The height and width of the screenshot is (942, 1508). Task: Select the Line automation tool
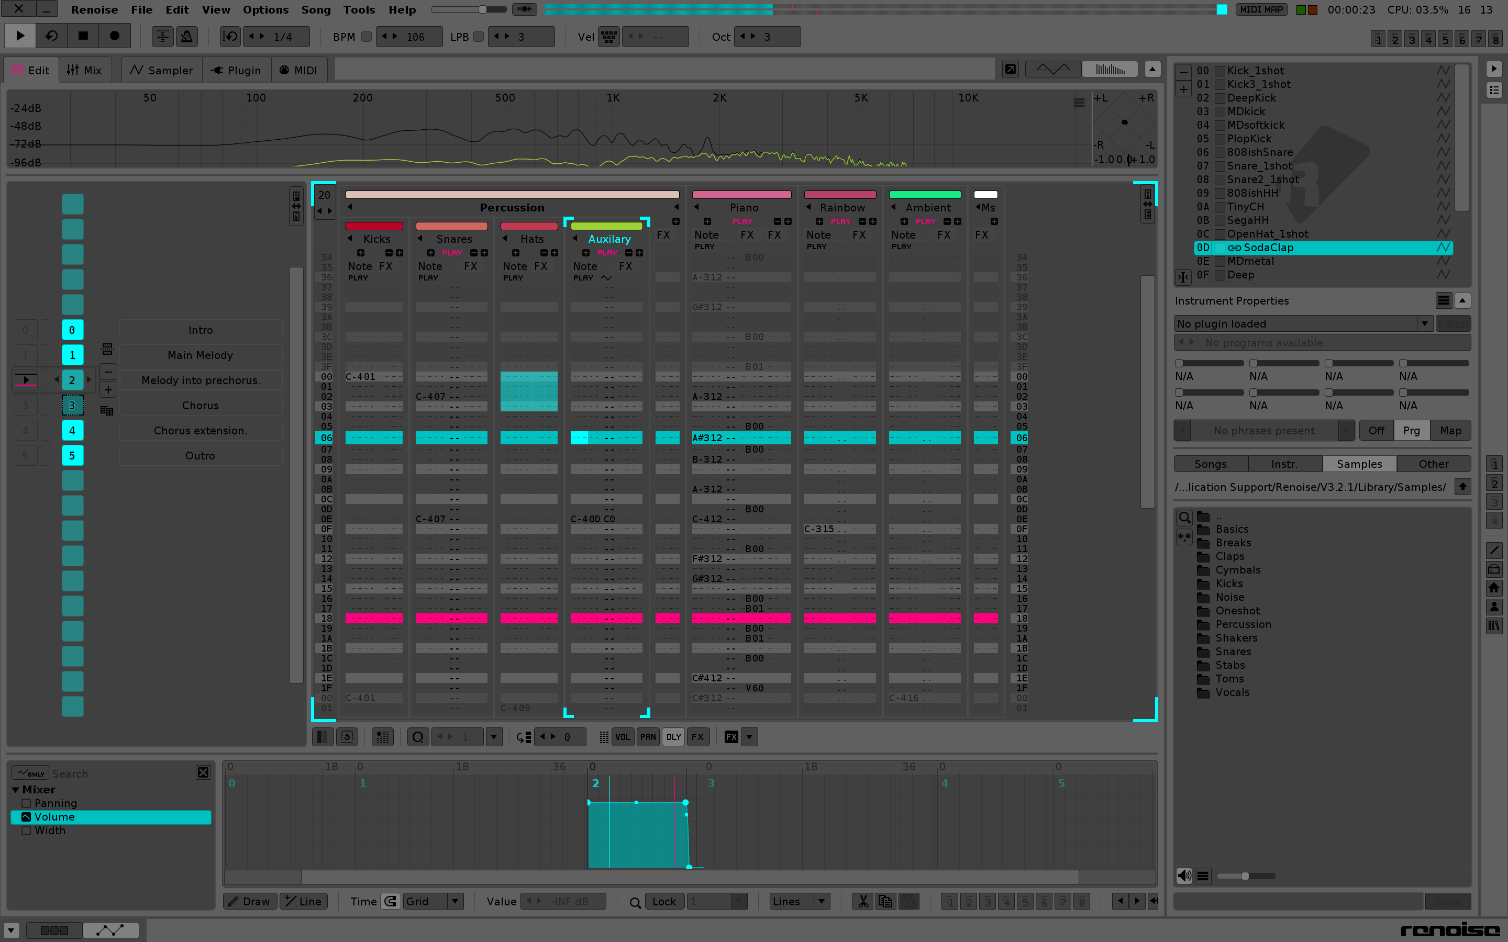pos(304,902)
